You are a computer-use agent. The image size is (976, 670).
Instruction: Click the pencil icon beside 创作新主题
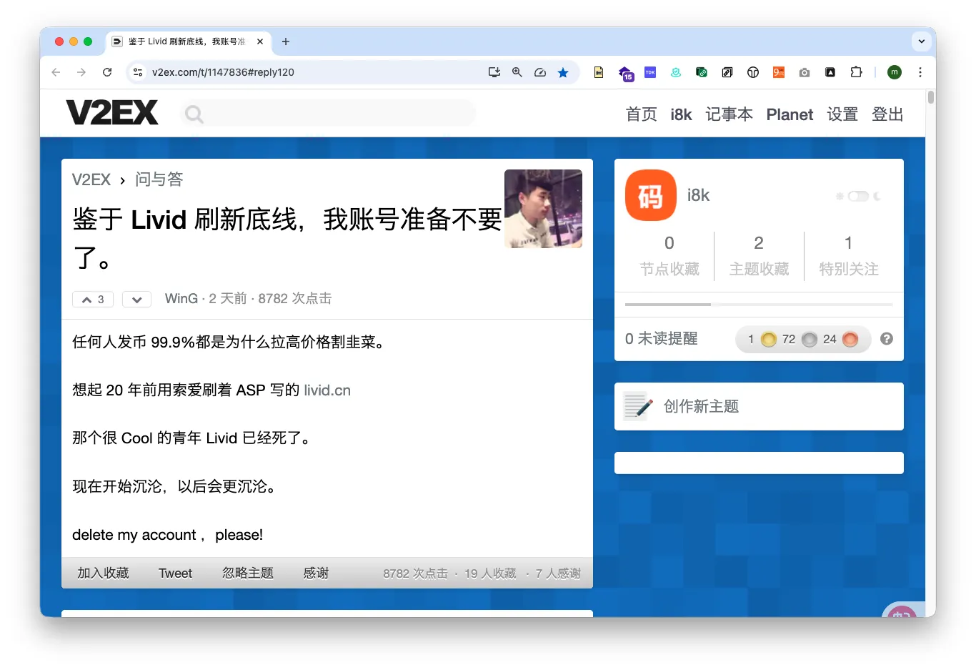pos(639,406)
